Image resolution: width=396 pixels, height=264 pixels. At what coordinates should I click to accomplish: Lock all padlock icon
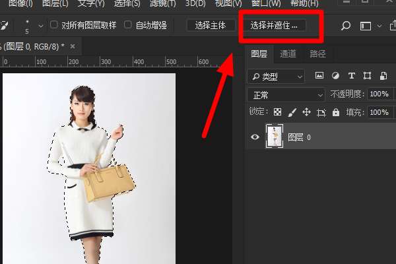pos(336,112)
